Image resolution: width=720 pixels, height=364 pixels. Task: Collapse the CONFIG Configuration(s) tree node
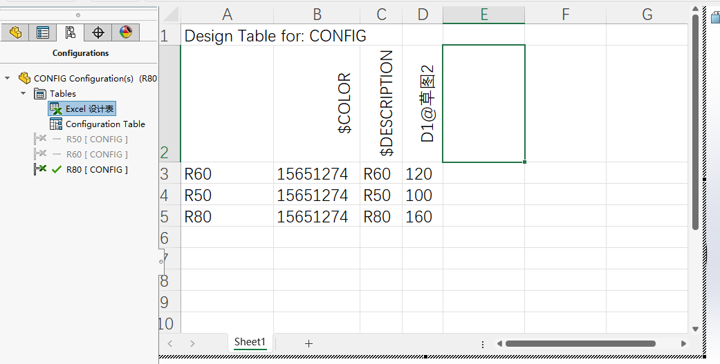pyautogui.click(x=8, y=78)
